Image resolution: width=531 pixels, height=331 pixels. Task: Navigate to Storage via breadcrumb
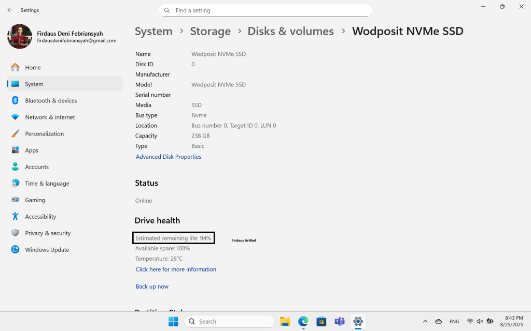(210, 31)
